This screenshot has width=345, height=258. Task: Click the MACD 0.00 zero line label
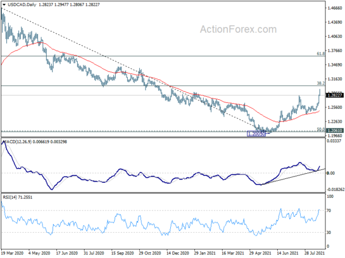point(331,173)
